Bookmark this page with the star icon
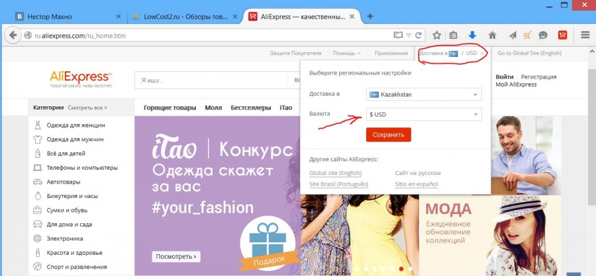Screen dimensions: 596x276 (437, 35)
